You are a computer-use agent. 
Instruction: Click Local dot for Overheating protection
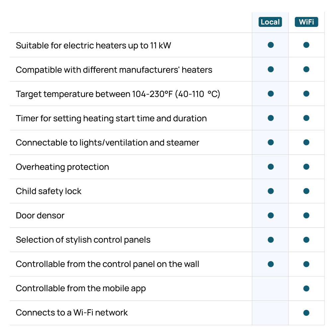tap(271, 167)
